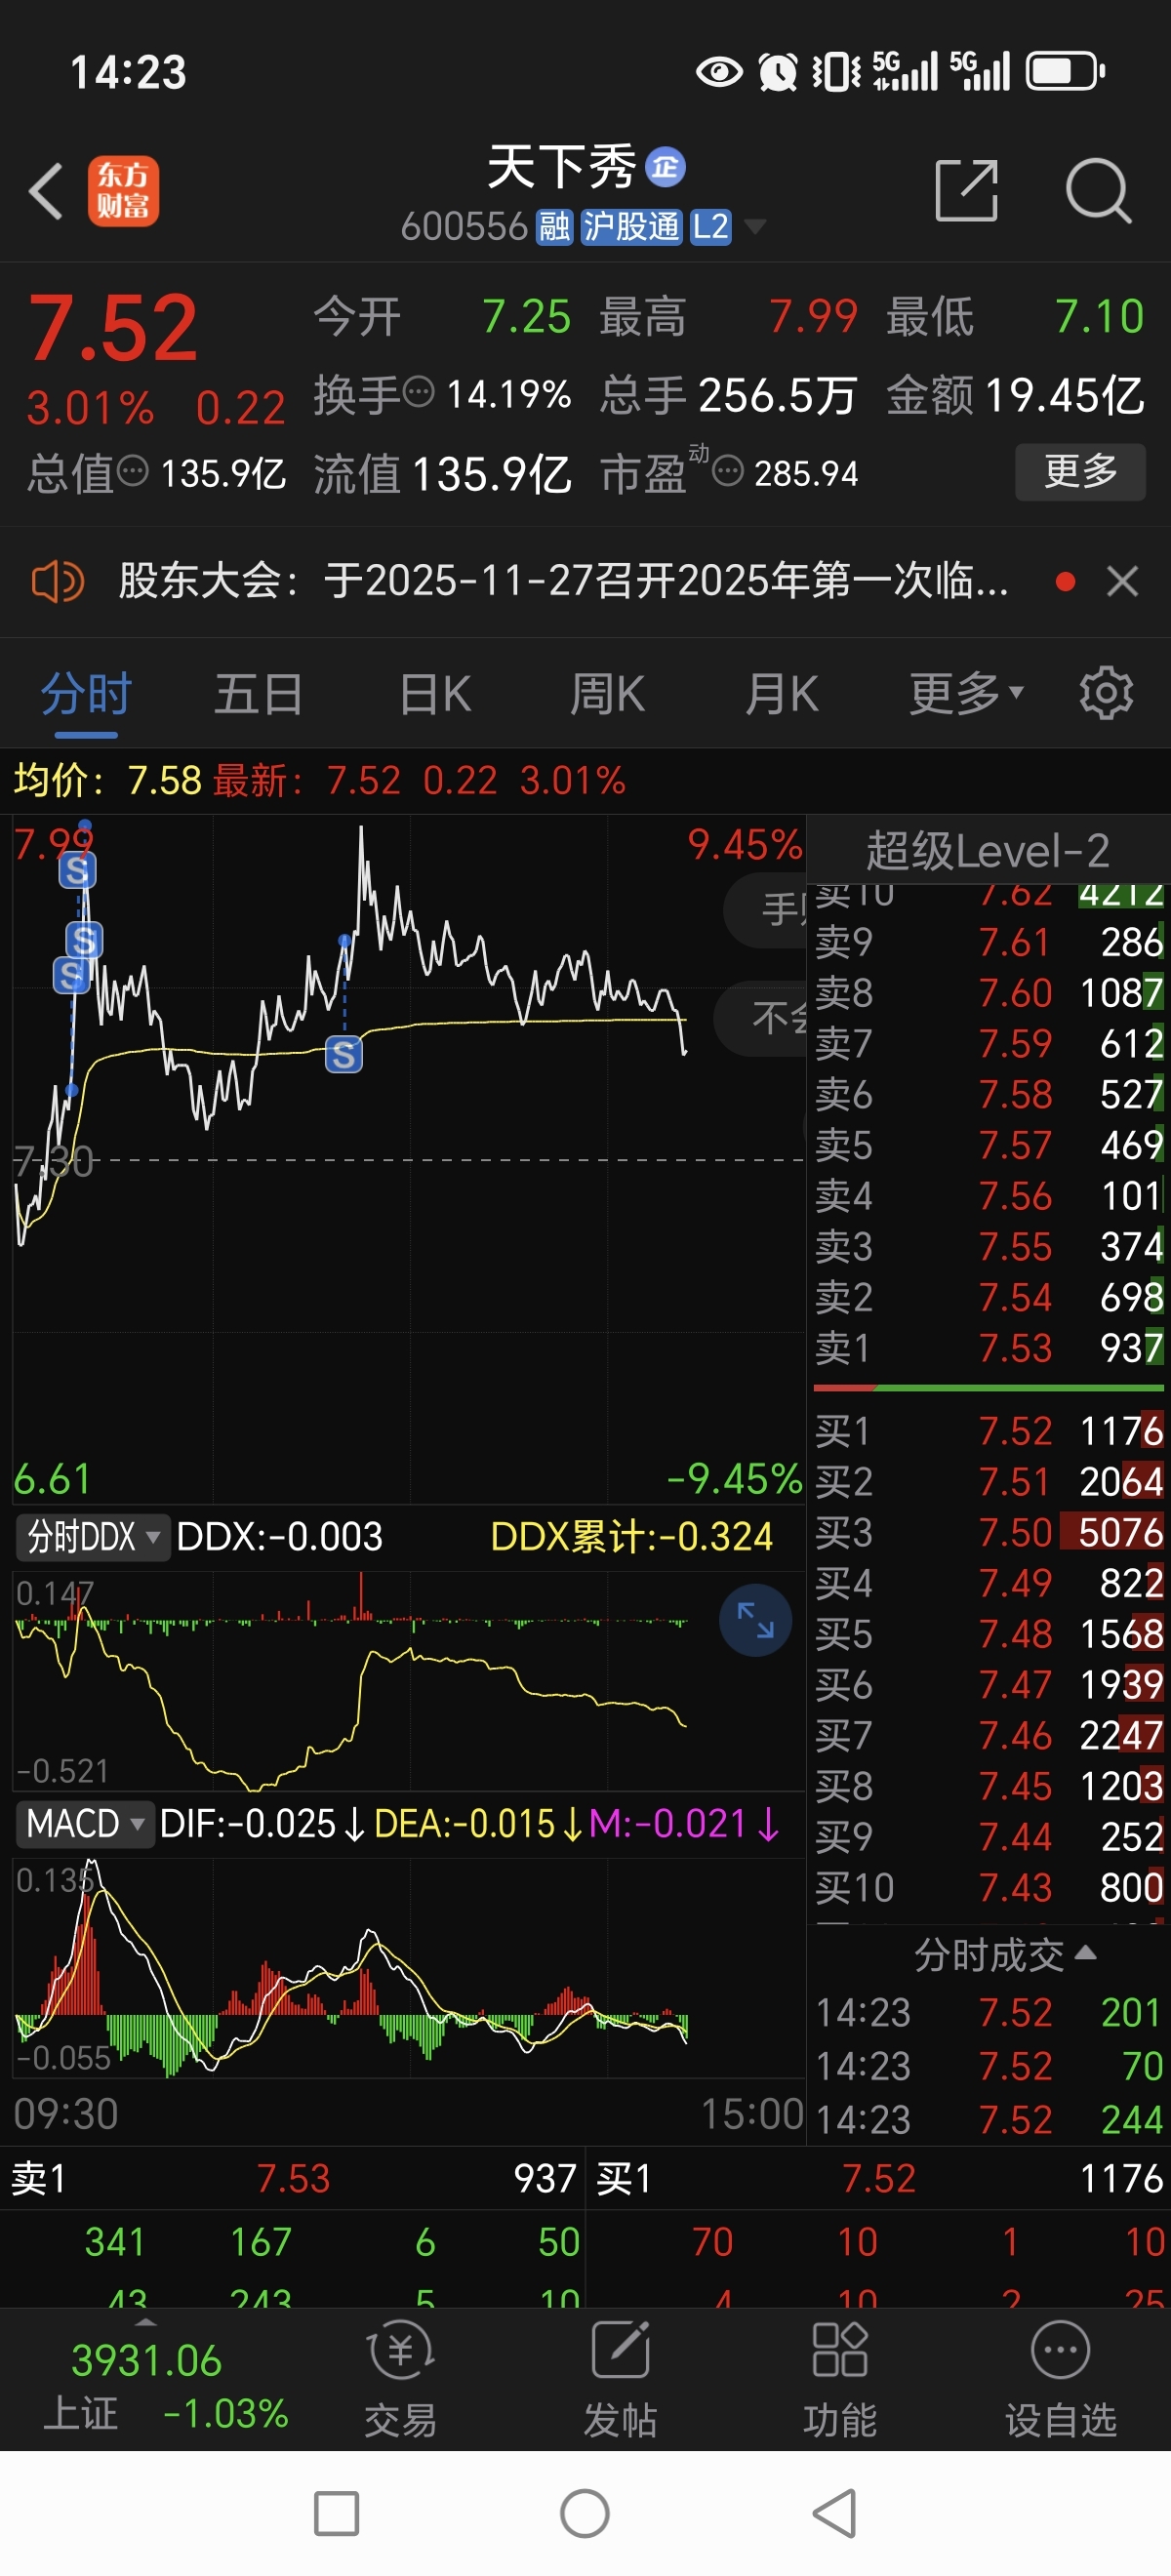Tap the 70 buy queue order

(x=712, y=2243)
